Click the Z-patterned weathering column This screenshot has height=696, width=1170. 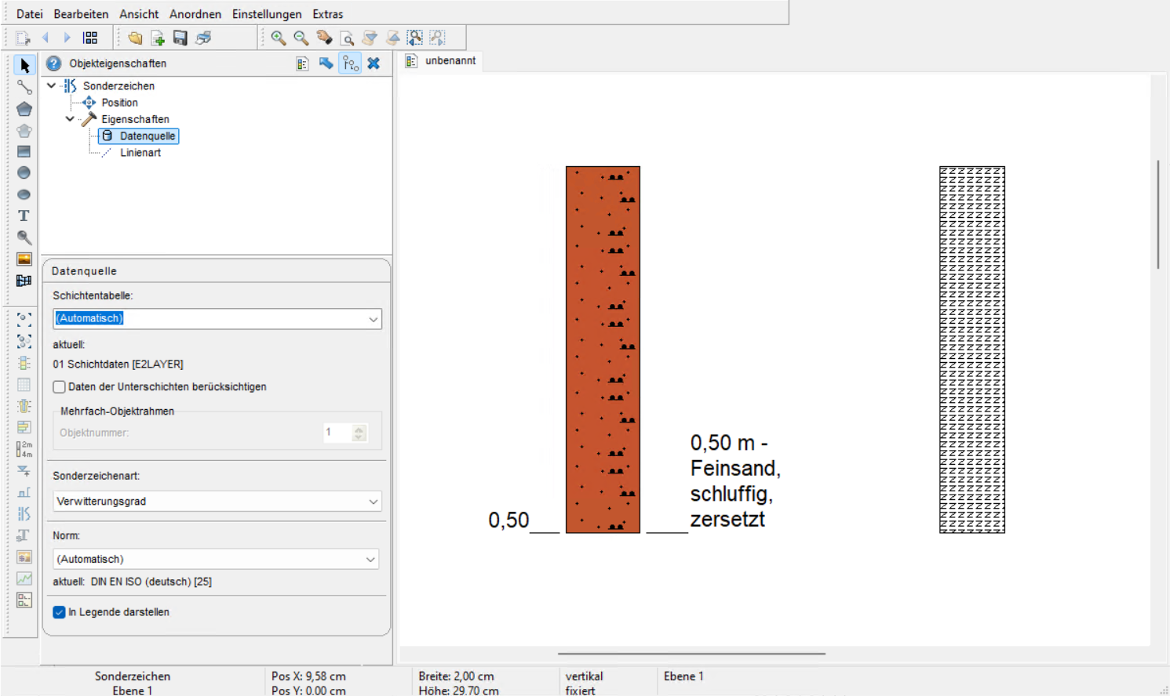[972, 350]
